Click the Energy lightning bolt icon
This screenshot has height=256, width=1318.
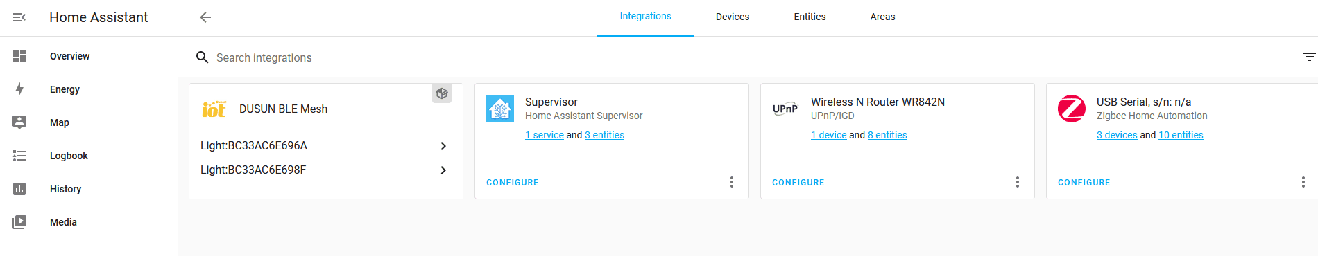(x=19, y=89)
